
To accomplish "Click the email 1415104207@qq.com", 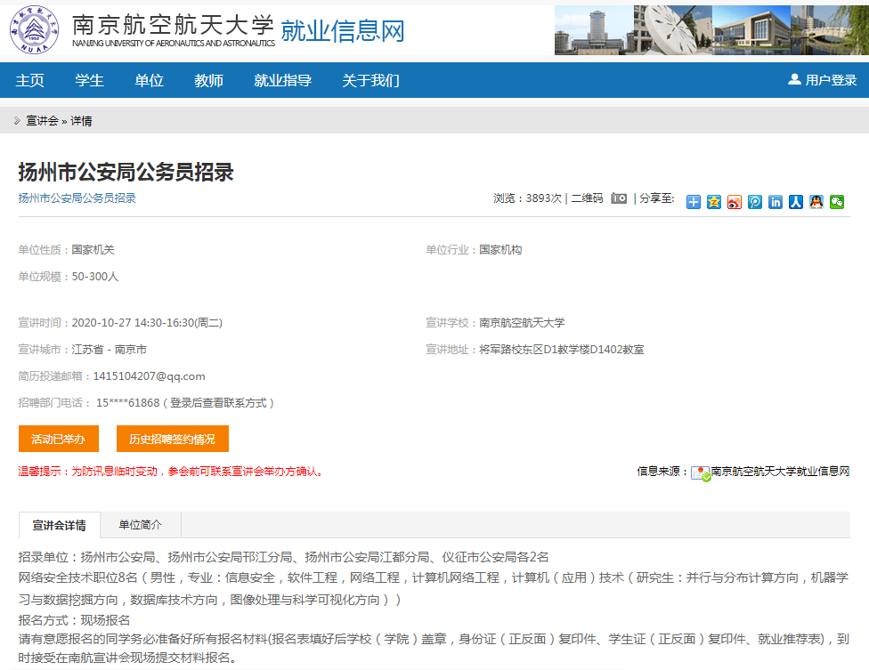I will [149, 376].
